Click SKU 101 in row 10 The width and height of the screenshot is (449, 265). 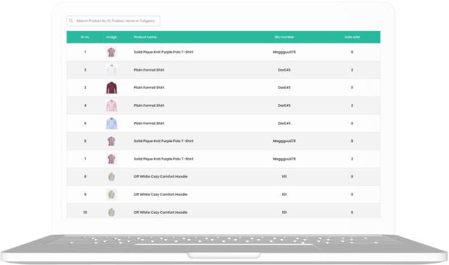[x=284, y=212]
